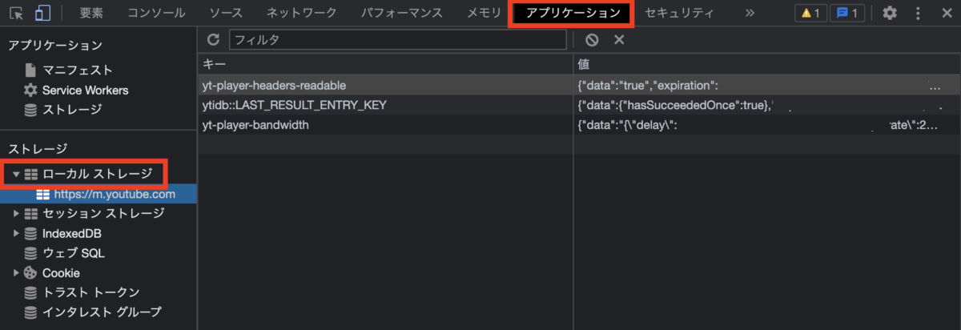Image resolution: width=961 pixels, height=330 pixels.
Task: Expand the Cookie arrow
Action: coord(16,272)
